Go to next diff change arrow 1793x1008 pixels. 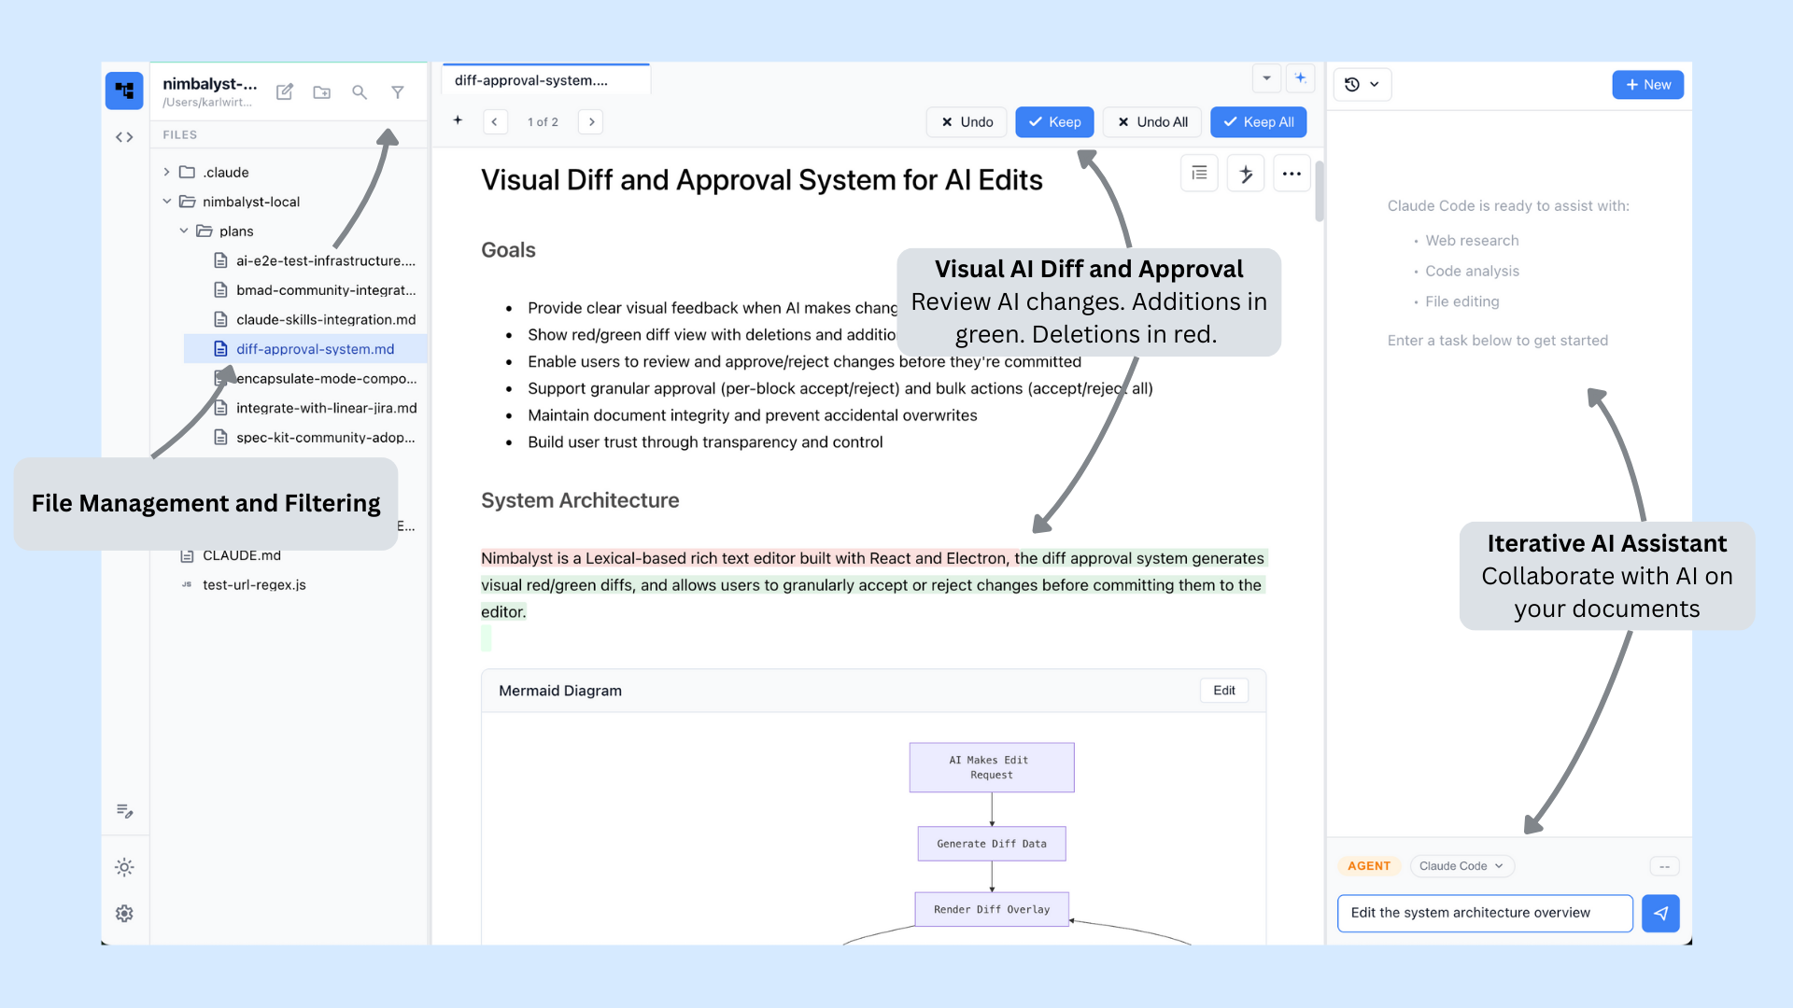click(x=591, y=122)
